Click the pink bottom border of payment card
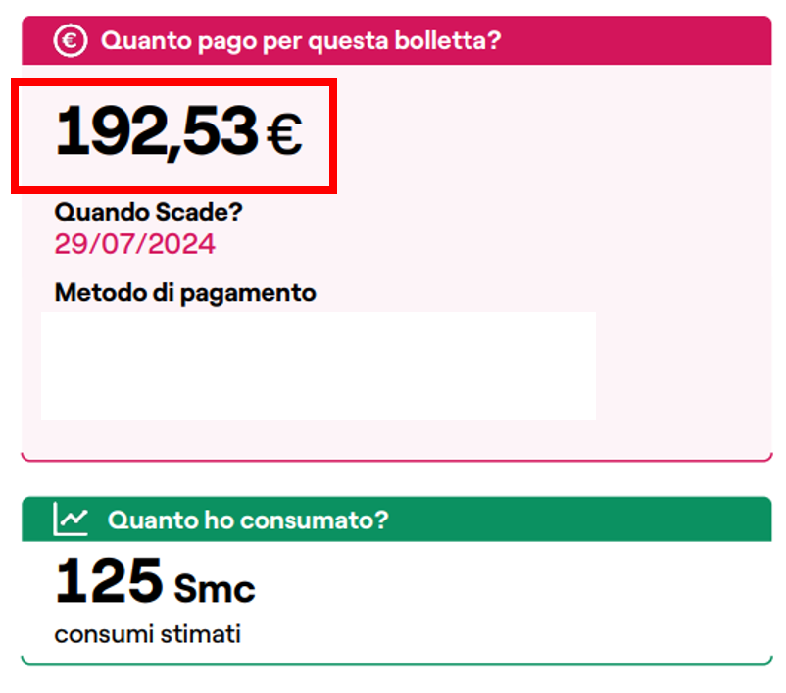The width and height of the screenshot is (786, 693). [397, 460]
